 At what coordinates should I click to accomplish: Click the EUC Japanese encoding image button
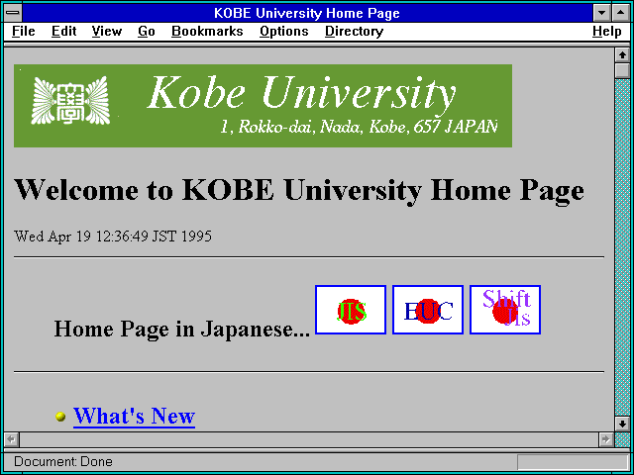point(428,310)
